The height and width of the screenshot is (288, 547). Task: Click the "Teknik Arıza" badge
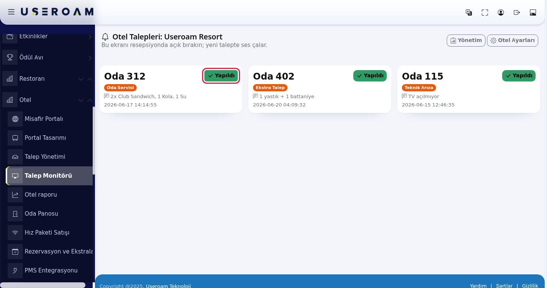point(419,88)
